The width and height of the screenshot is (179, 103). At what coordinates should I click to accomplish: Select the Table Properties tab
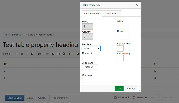pos(92,14)
